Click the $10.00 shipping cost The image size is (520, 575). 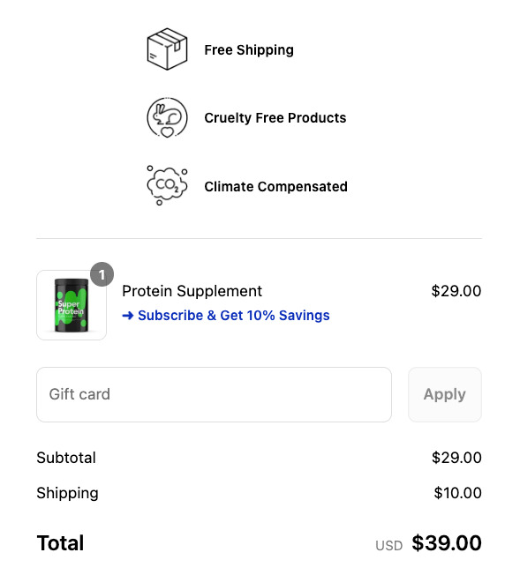tap(457, 493)
